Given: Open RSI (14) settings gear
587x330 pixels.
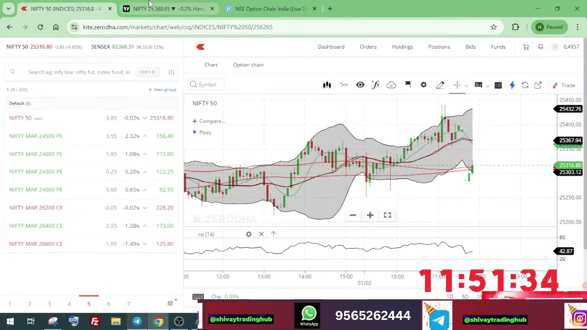Looking at the screenshot, I should tap(249, 234).
